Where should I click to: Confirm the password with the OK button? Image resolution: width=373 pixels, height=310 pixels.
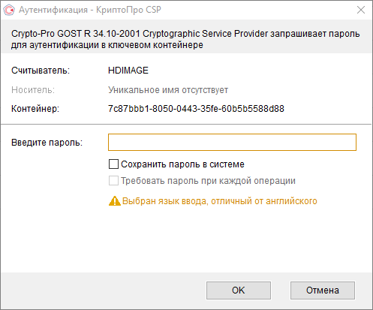click(x=239, y=290)
